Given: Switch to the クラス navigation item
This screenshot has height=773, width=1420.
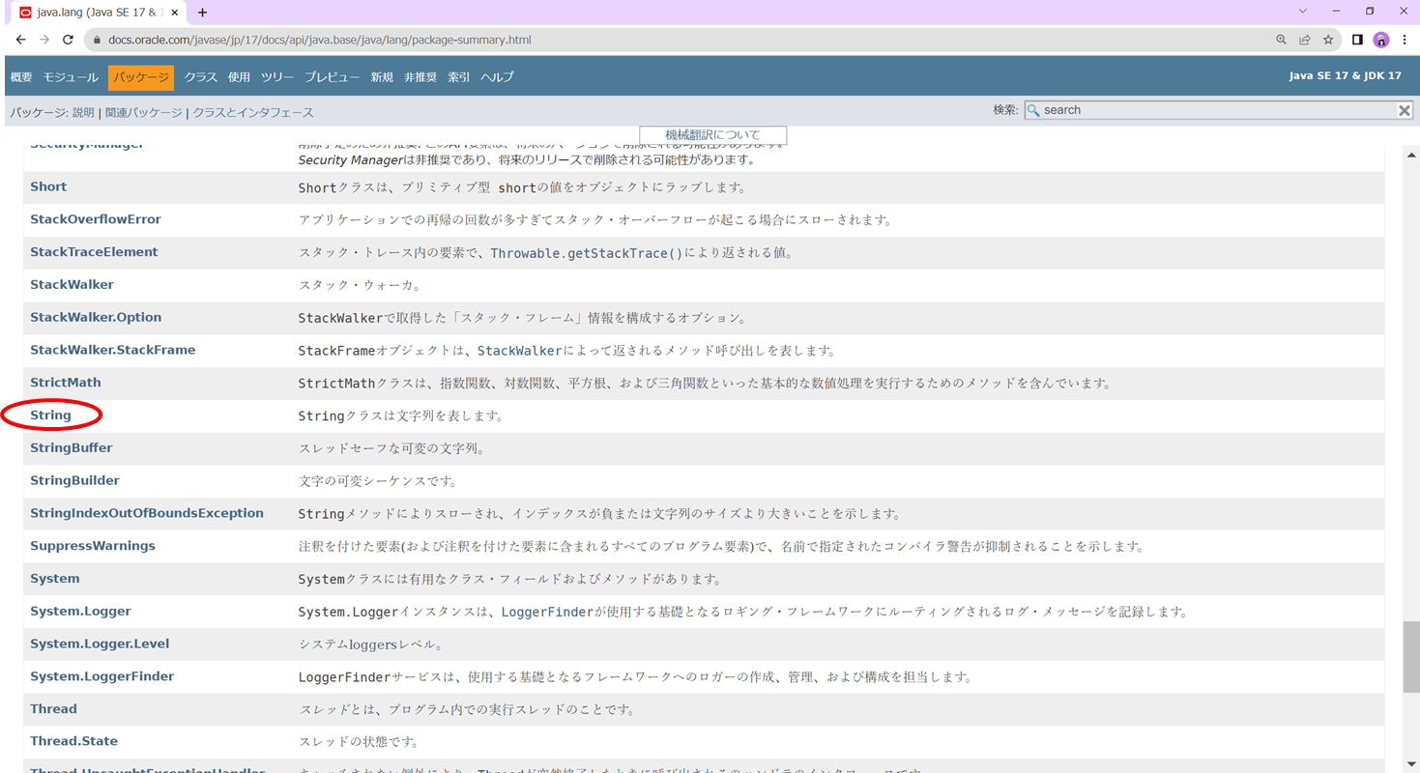Looking at the screenshot, I should [x=199, y=75].
